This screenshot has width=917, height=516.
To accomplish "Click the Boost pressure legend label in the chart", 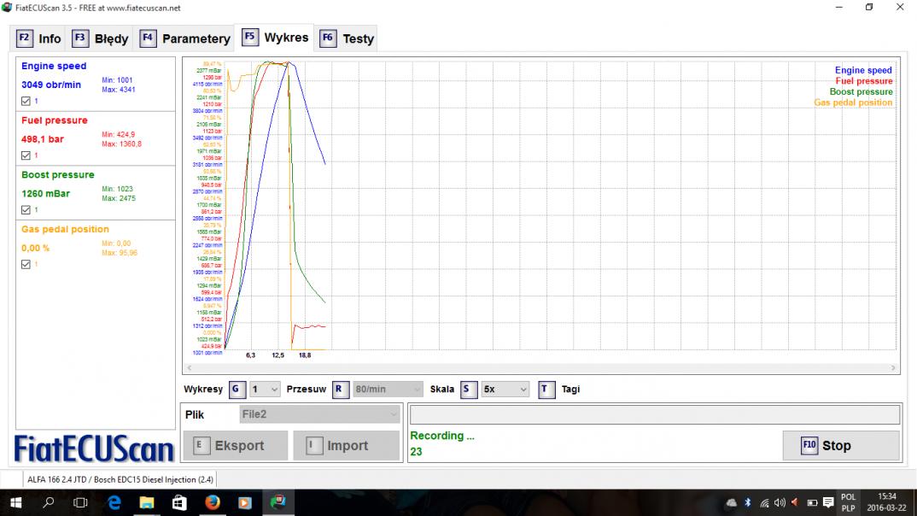I will point(861,92).
